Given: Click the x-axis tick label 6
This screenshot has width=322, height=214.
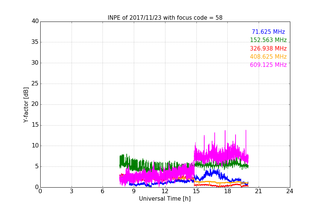Looking at the screenshot, I should pyautogui.click(x=103, y=191).
